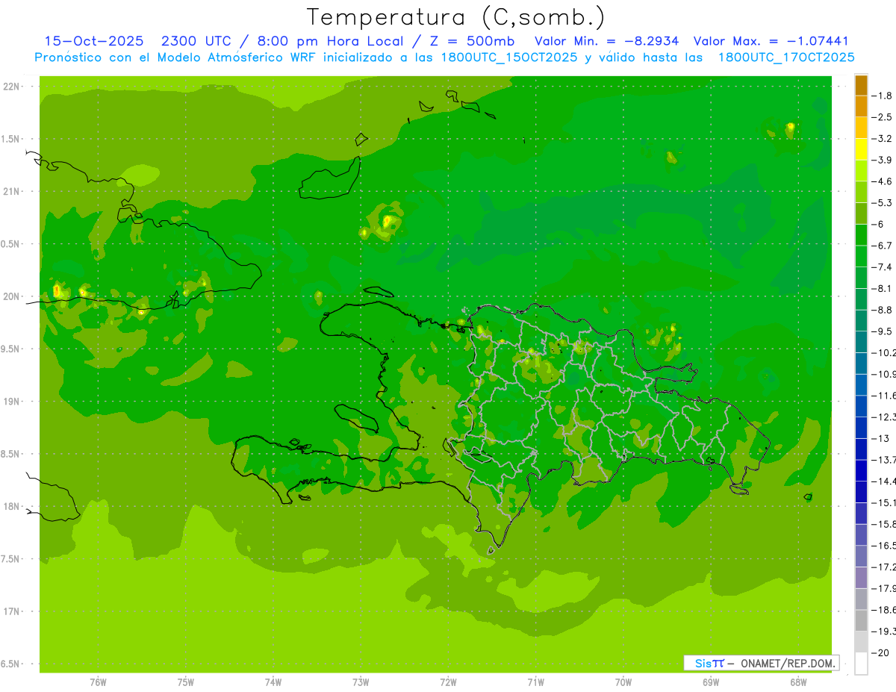Select the white bottom swatch below -20
This screenshot has width=896, height=692.
(861, 663)
